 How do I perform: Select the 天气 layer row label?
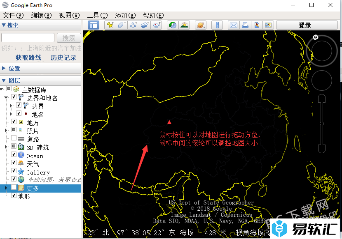pos(33,163)
